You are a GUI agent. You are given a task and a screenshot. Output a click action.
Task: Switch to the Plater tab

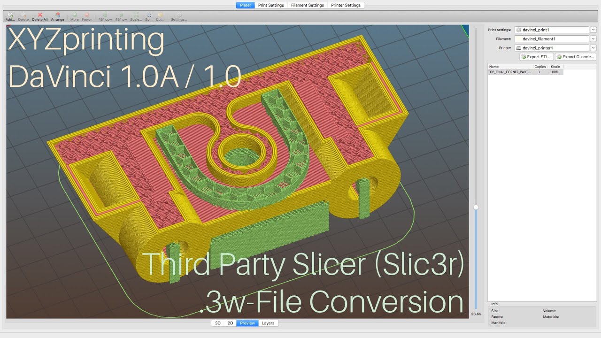click(246, 5)
